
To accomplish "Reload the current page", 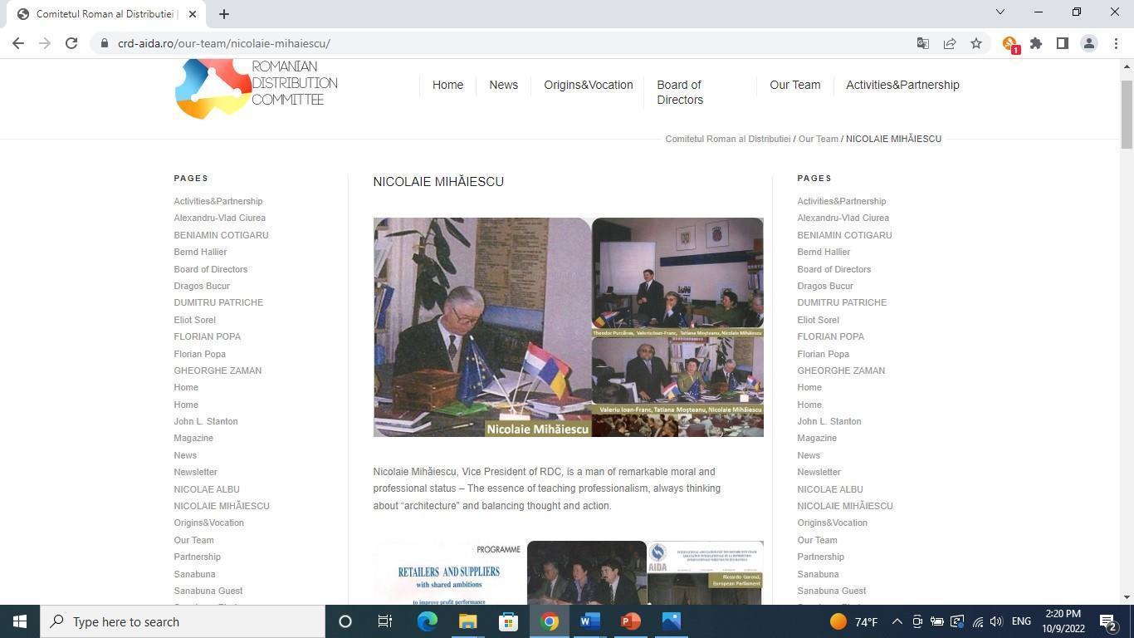I will (71, 43).
